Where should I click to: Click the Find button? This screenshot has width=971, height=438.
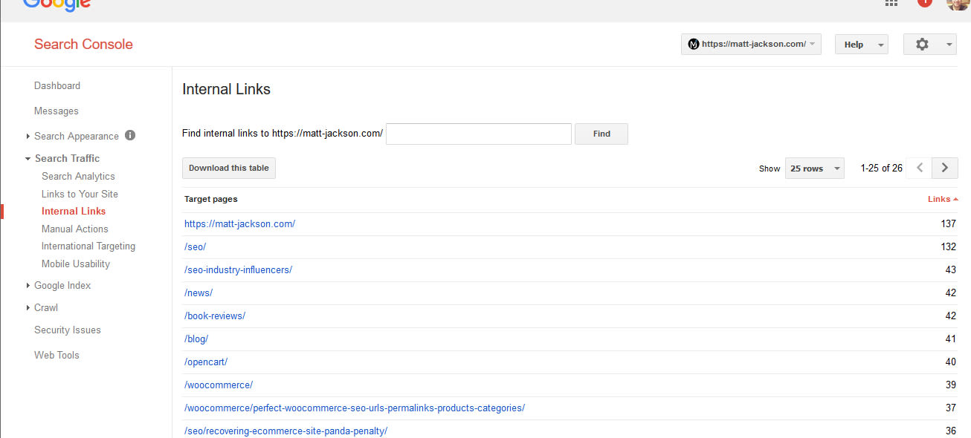pyautogui.click(x=601, y=134)
